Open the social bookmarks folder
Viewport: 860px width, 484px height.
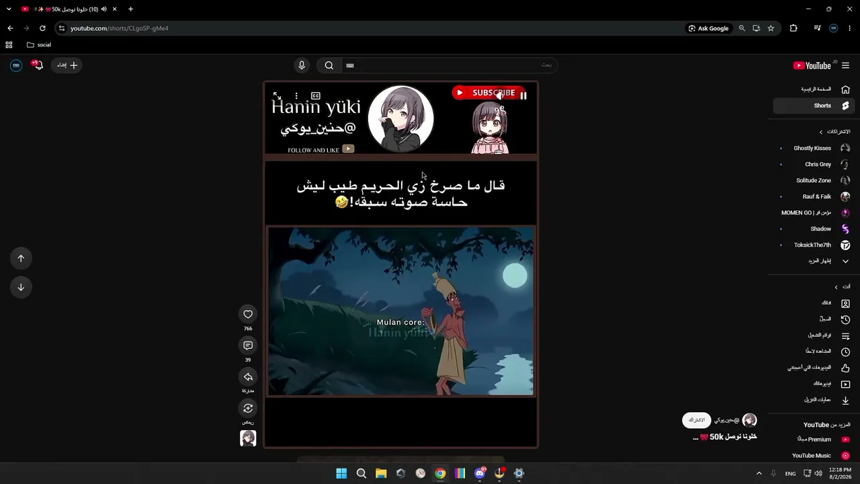click(39, 45)
